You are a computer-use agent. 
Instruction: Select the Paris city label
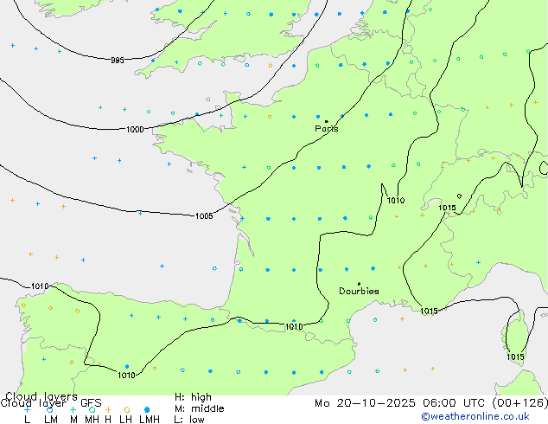327,129
